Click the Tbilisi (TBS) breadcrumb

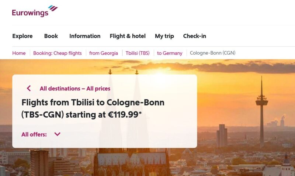(138, 53)
